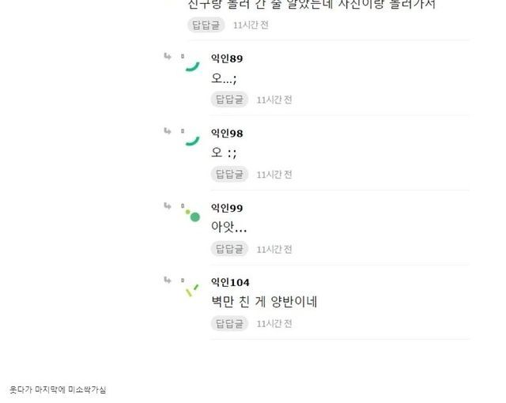506x403 pixels.
Task: Select 익인104's yellow-green avatar
Action: point(191,289)
